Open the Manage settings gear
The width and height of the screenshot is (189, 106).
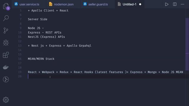click(6, 100)
